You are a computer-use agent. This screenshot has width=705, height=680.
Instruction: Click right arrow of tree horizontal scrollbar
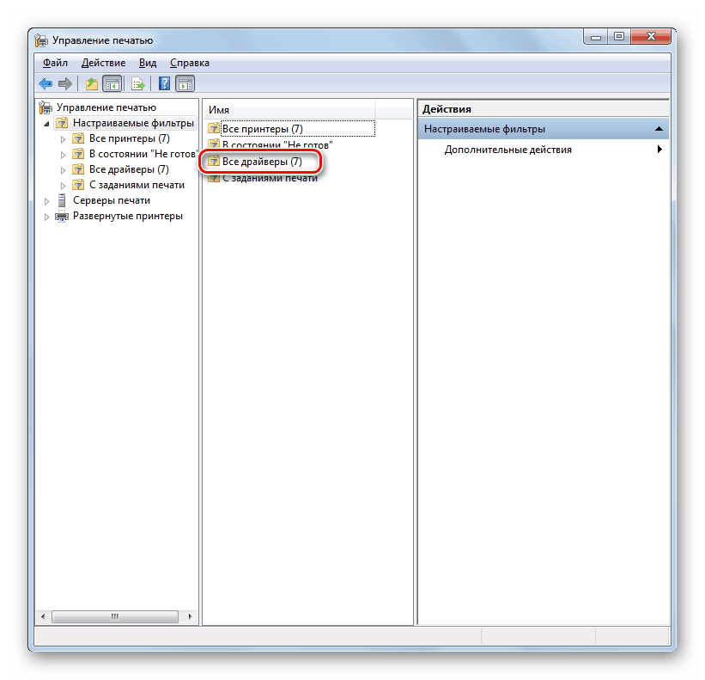pos(190,616)
